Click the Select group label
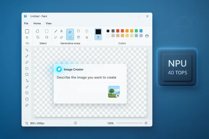 (43, 43)
